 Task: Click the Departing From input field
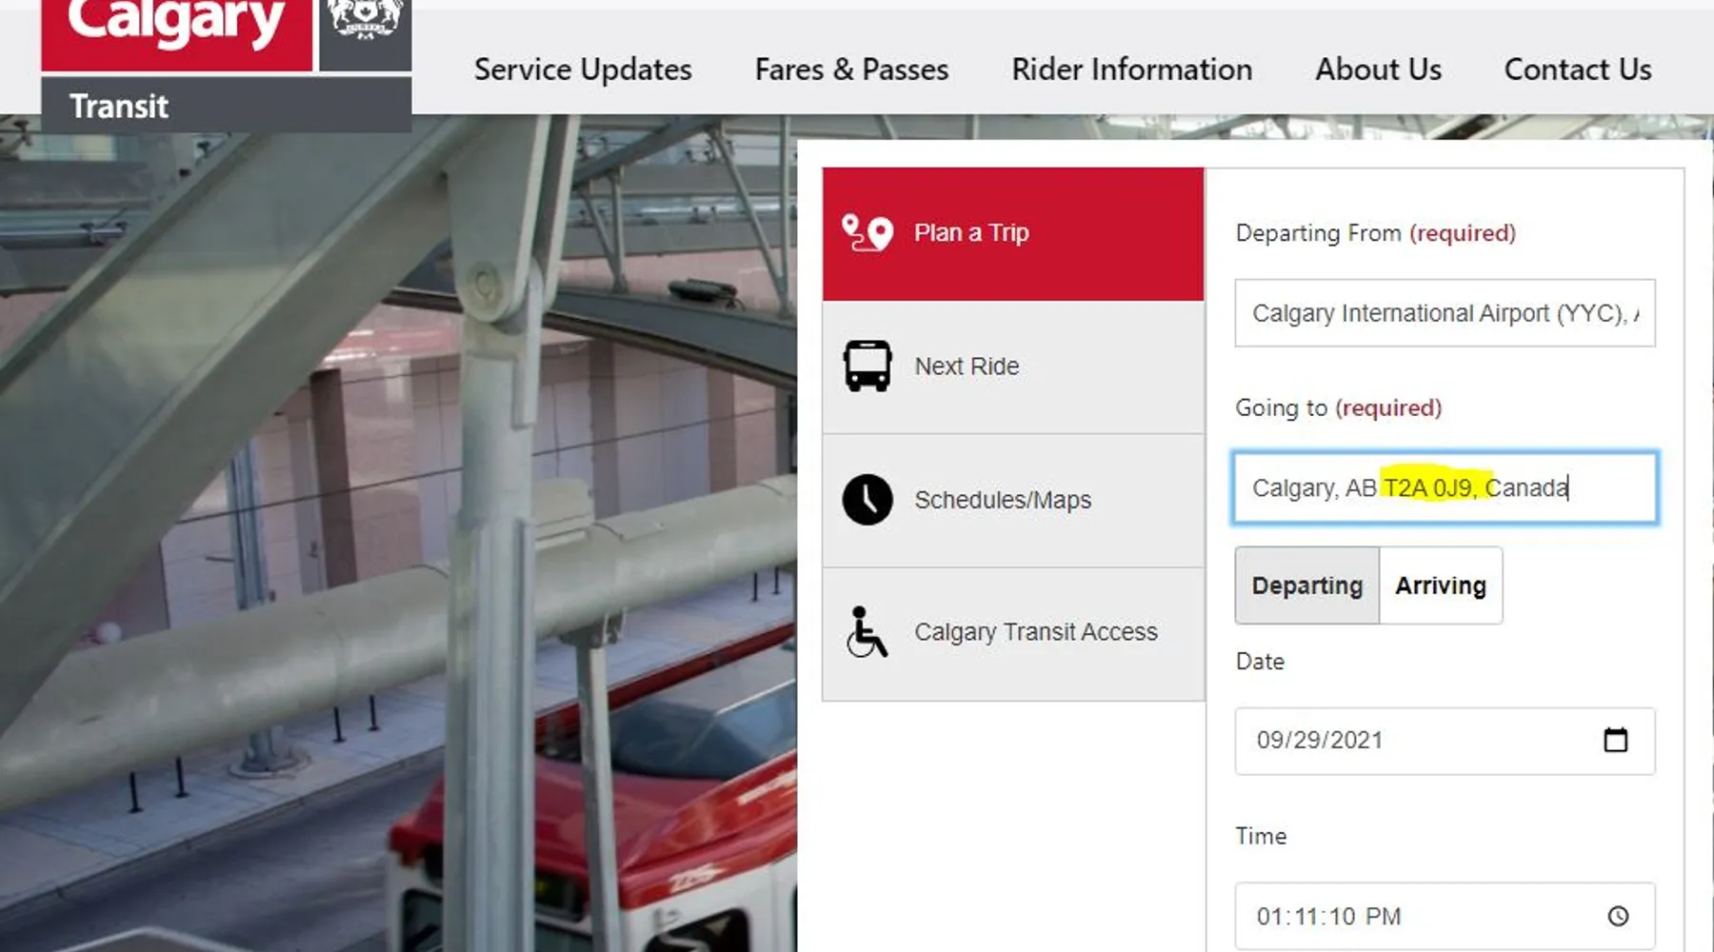[x=1445, y=313]
